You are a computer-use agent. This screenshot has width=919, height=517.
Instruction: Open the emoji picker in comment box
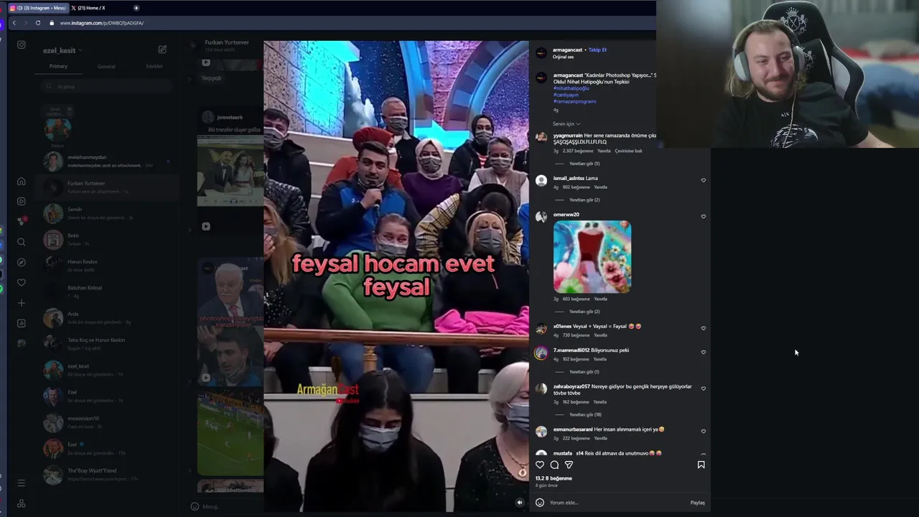tap(540, 502)
